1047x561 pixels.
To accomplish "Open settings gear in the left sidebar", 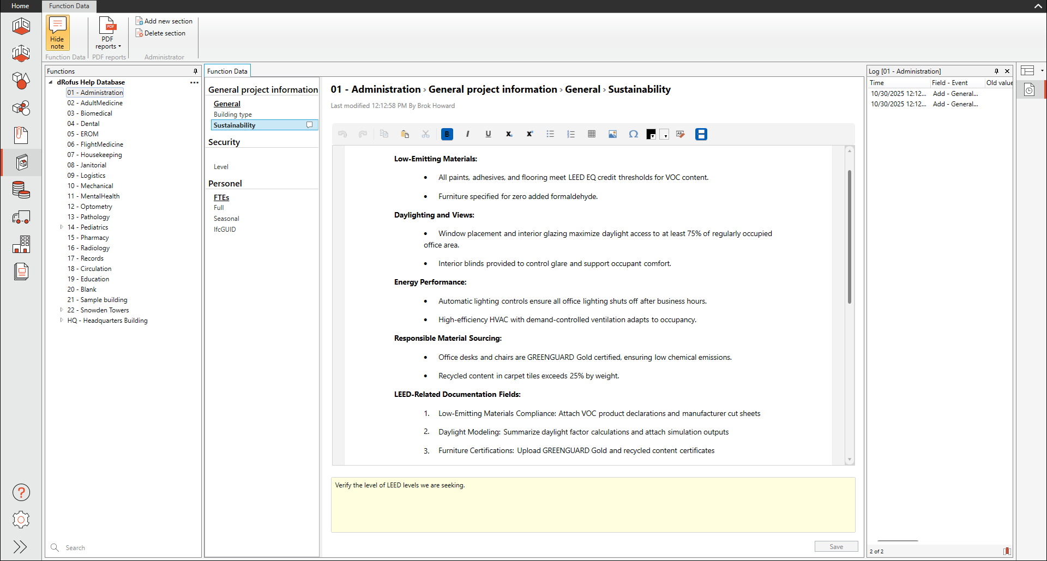I will [21, 520].
